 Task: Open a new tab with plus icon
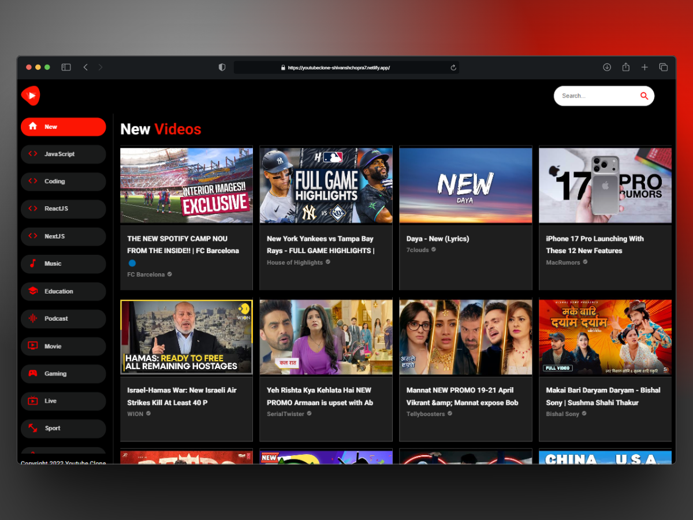click(x=644, y=67)
